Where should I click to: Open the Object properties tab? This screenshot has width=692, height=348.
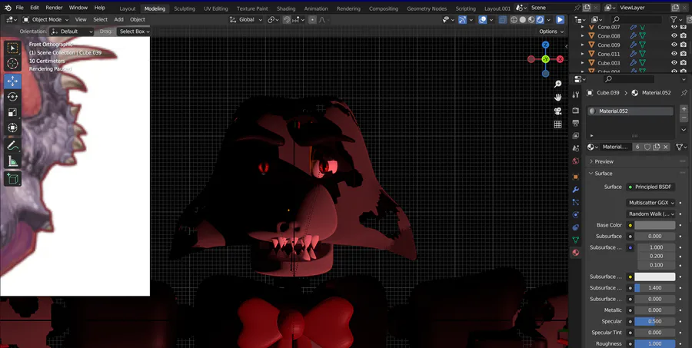(575, 177)
